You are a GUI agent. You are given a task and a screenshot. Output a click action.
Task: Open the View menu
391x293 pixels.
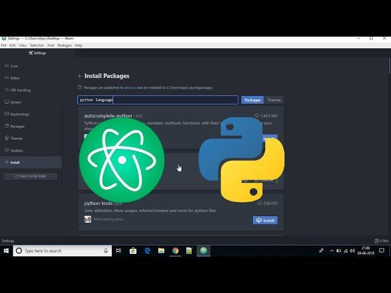click(x=23, y=45)
